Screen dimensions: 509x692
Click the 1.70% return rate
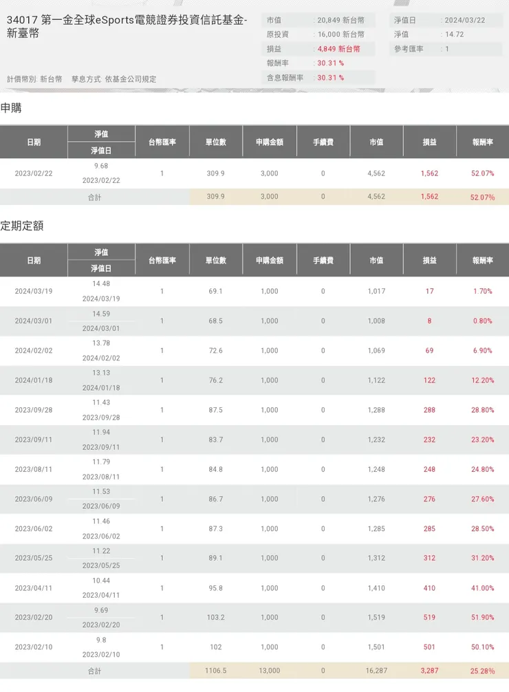tap(482, 291)
